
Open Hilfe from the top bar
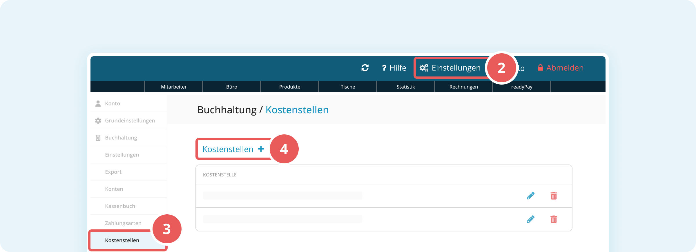394,68
